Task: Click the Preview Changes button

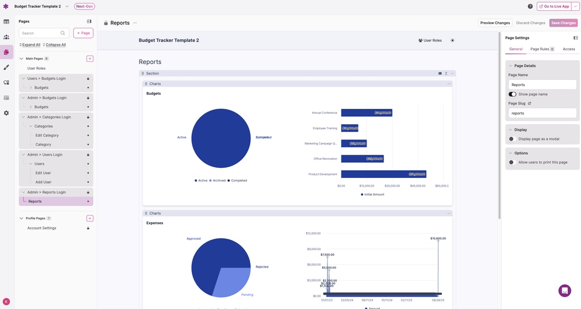Action: [x=495, y=23]
